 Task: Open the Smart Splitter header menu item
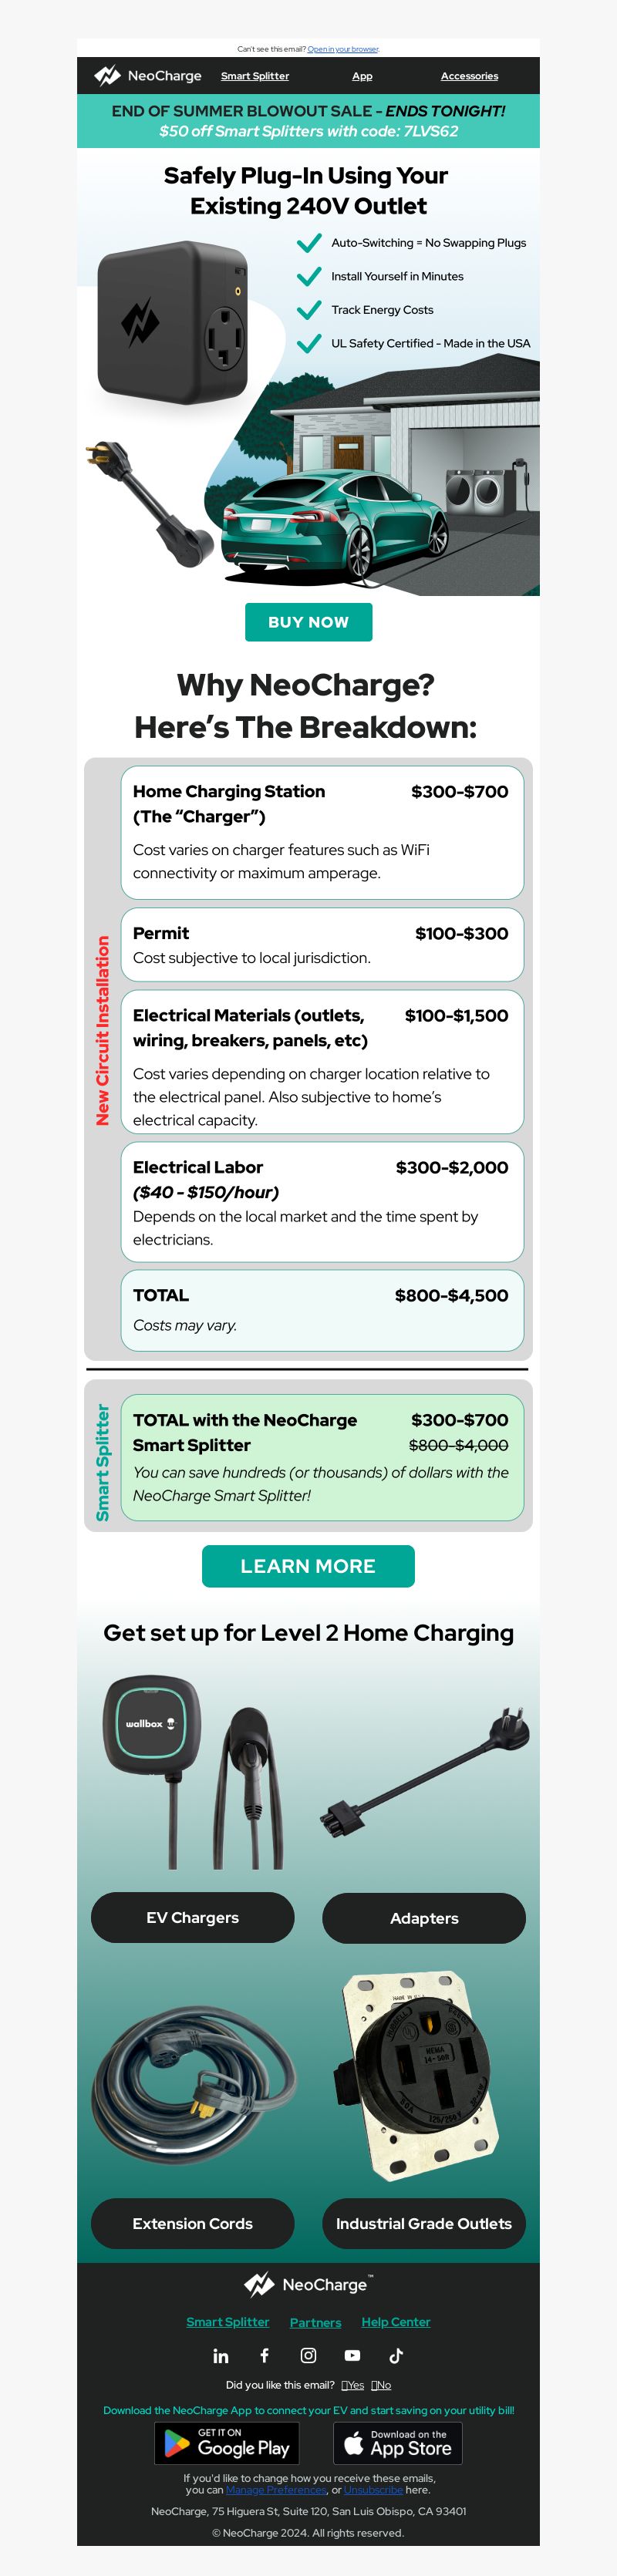pyautogui.click(x=255, y=76)
